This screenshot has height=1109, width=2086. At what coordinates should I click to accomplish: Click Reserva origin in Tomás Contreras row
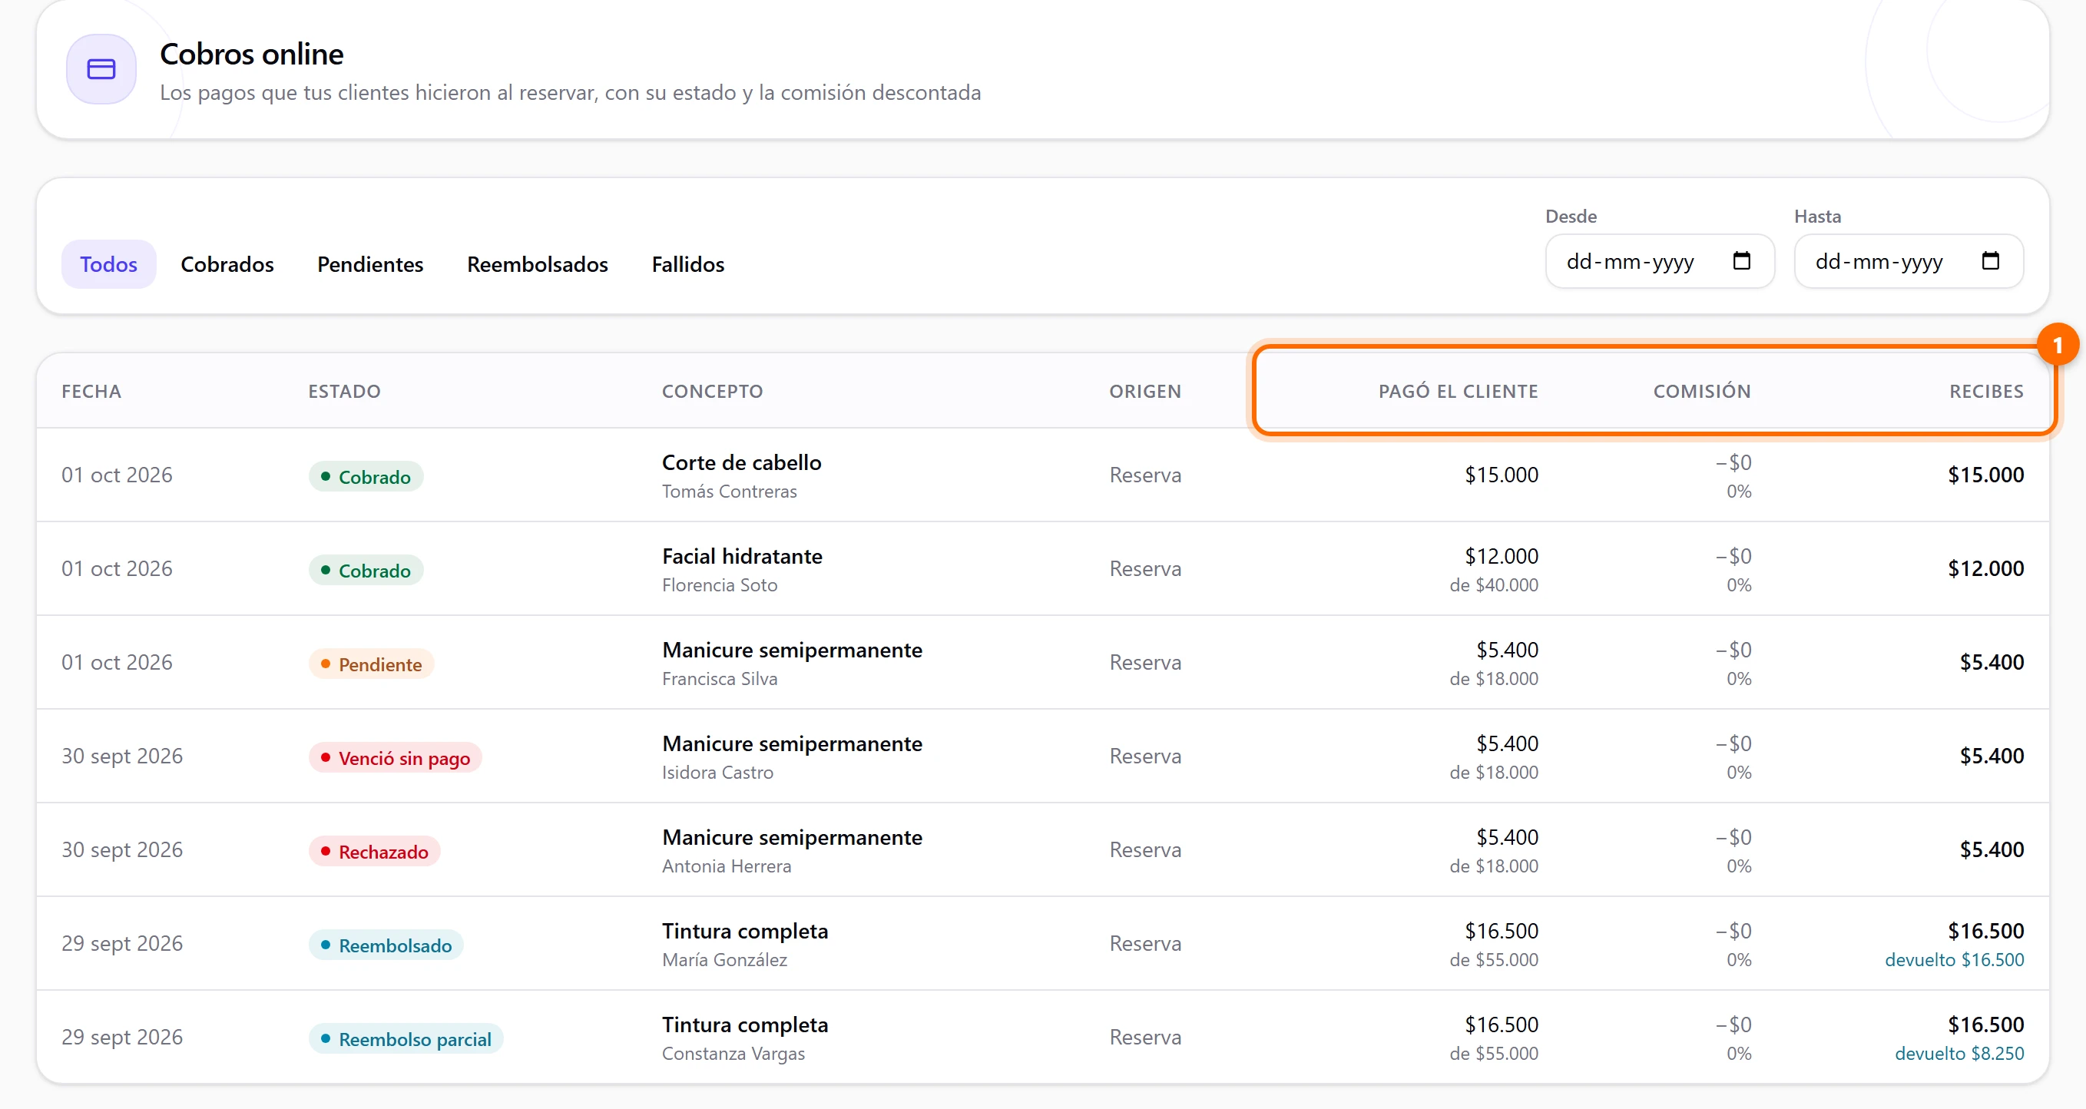1145,475
